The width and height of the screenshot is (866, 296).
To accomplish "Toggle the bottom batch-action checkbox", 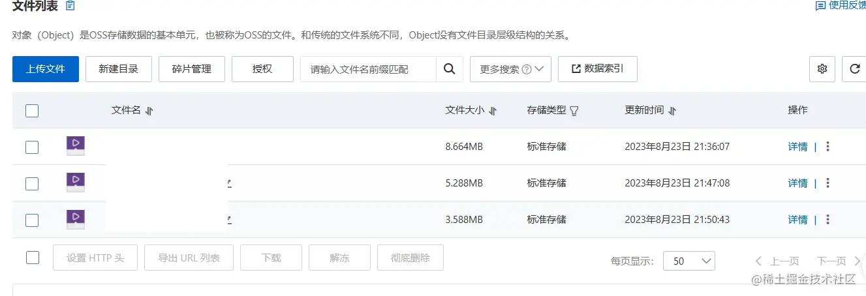I will click(x=33, y=258).
